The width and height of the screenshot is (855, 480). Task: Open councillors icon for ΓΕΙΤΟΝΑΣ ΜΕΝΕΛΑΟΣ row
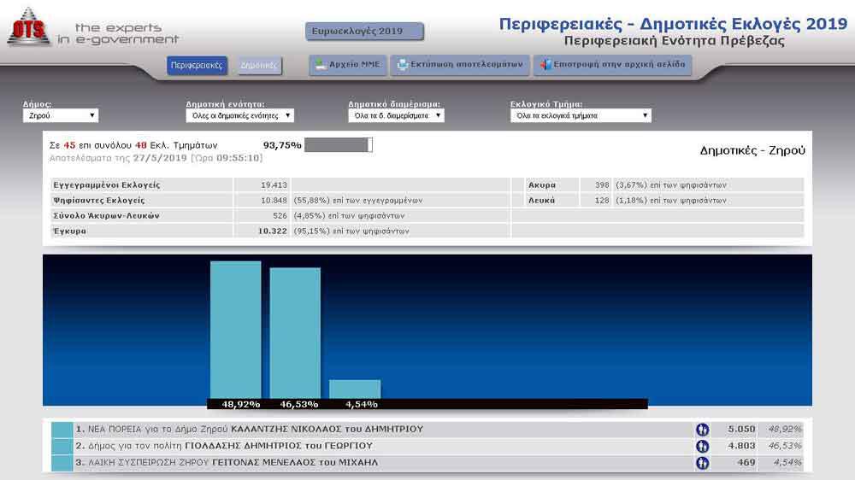pos(702,463)
